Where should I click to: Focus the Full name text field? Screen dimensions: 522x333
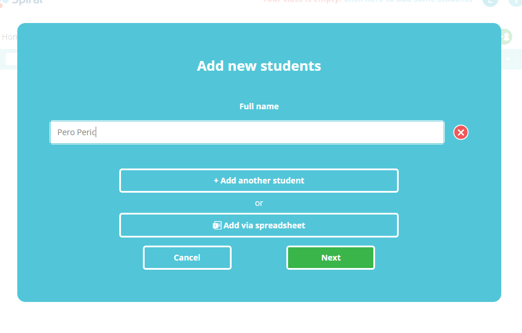(247, 132)
